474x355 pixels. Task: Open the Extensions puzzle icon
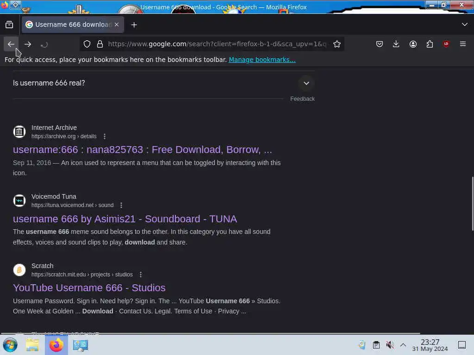430,44
